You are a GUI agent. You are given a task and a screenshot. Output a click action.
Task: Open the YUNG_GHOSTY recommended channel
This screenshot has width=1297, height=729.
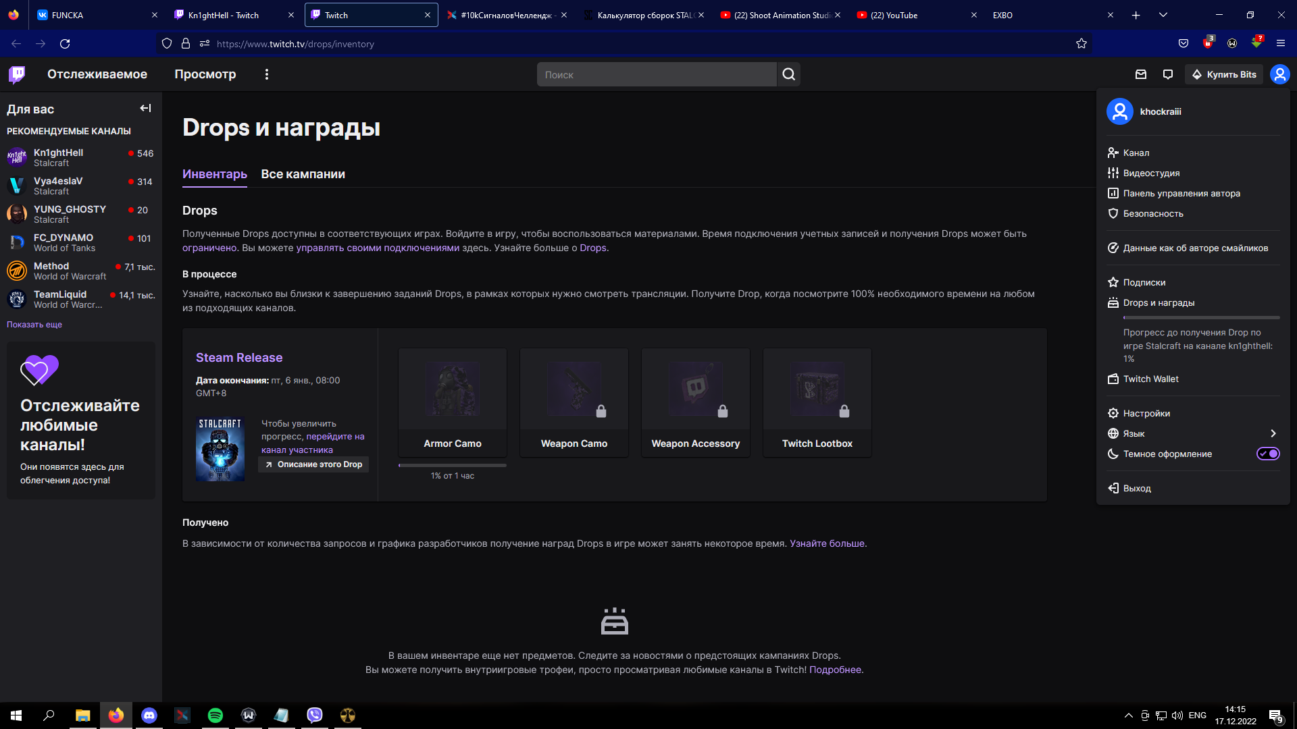(81, 214)
